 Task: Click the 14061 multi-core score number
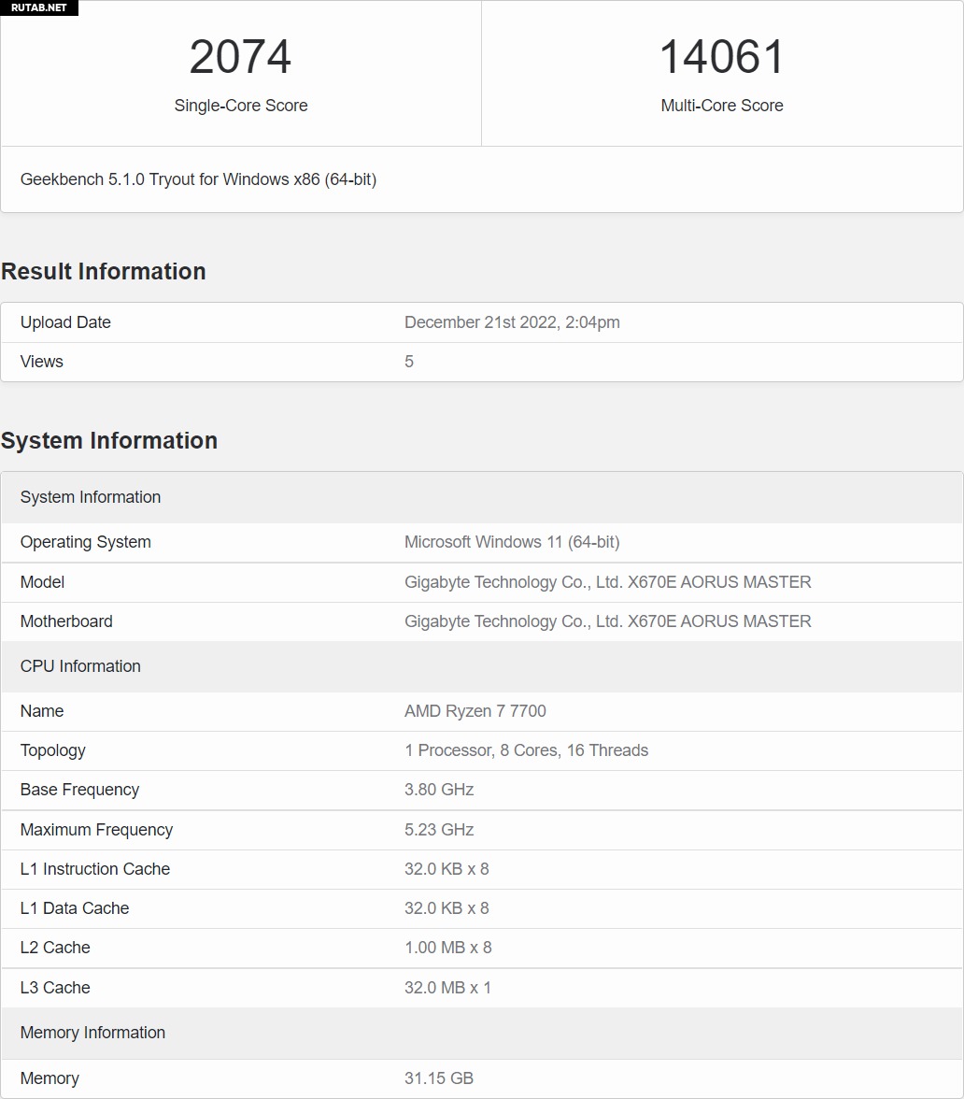click(722, 57)
